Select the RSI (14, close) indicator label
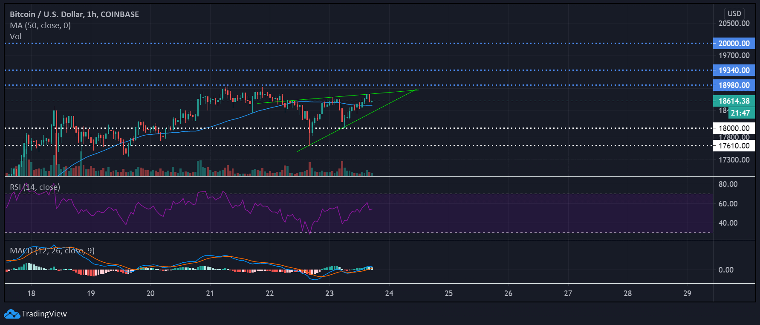Screen dimensions: 760x325 click(x=35, y=187)
